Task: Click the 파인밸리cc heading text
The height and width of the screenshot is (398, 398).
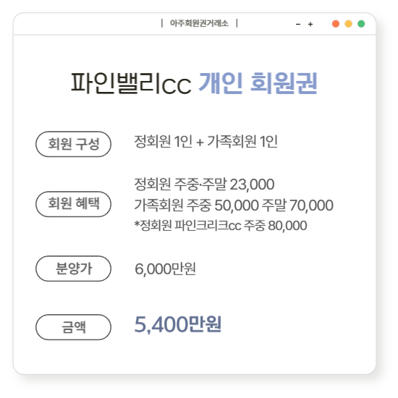Action: point(131,83)
